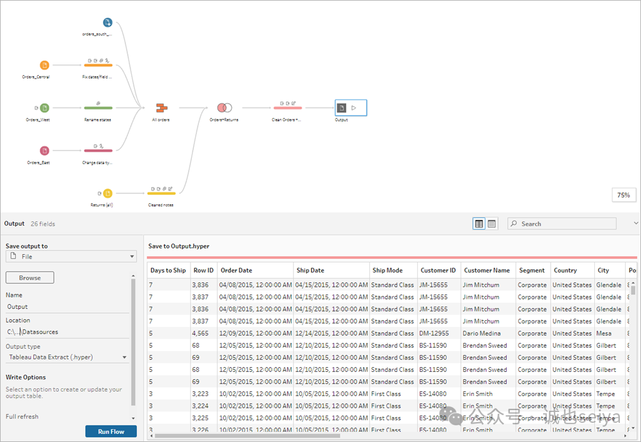Click the 26 fields label
The height and width of the screenshot is (442, 641).
[43, 224]
